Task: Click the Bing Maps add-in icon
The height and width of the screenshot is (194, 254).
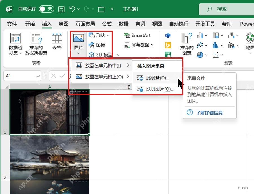Action: coord(168,45)
